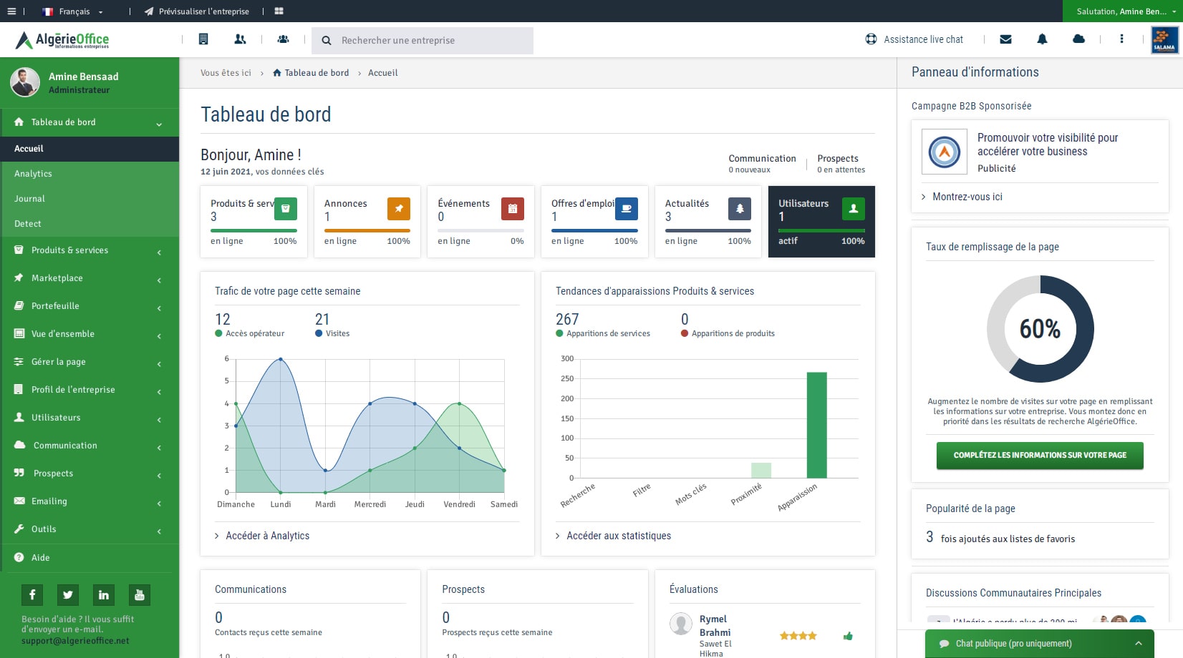This screenshot has width=1183, height=658.
Task: Click the 60% page completion donut chart
Action: (1040, 329)
